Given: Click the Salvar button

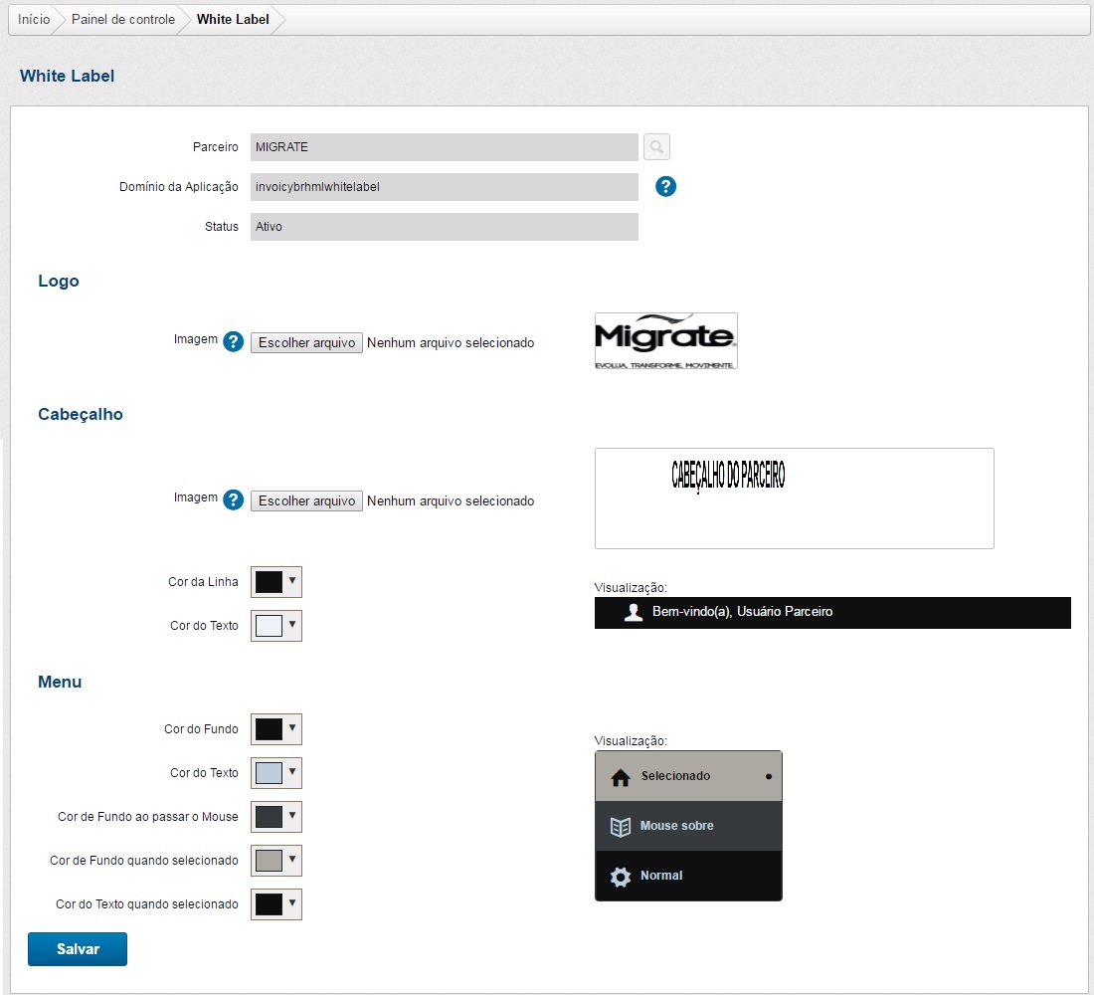Looking at the screenshot, I should 78,949.
